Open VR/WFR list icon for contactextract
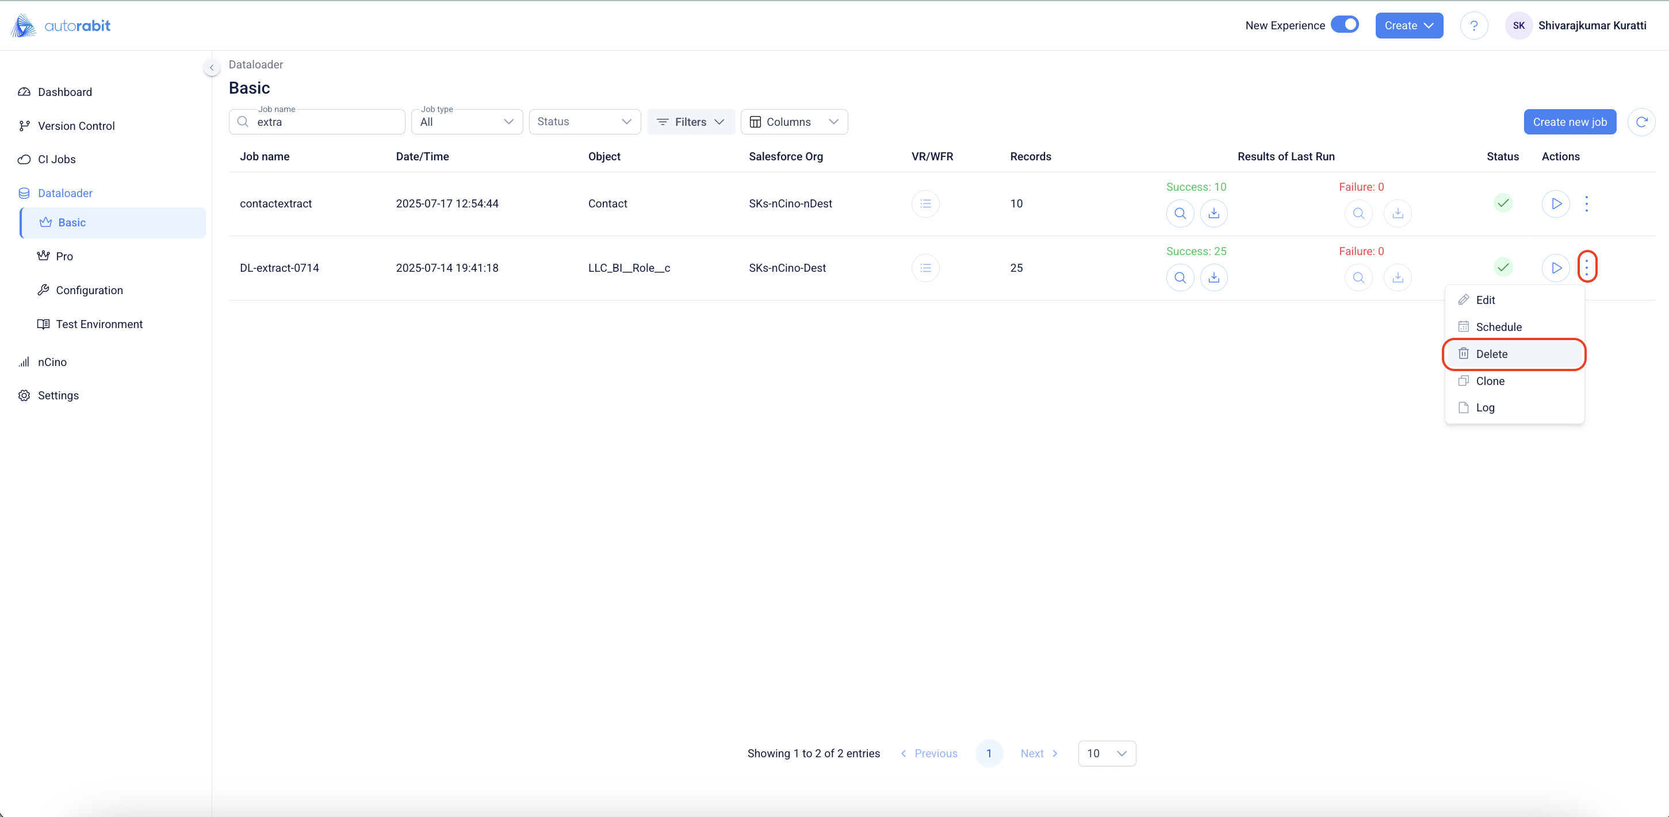Screen dimensions: 1669x817 pyautogui.click(x=925, y=204)
